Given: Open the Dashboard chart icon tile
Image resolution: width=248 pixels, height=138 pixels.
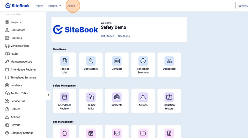Looking at the screenshot, I should pyautogui.click(x=169, y=61).
